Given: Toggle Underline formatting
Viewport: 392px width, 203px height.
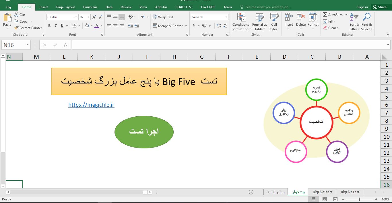Looking at the screenshot, I should 62,26.
